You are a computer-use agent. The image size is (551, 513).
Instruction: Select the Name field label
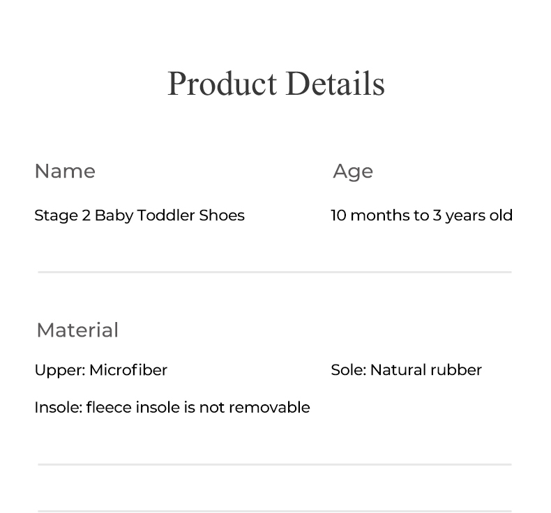coord(65,171)
